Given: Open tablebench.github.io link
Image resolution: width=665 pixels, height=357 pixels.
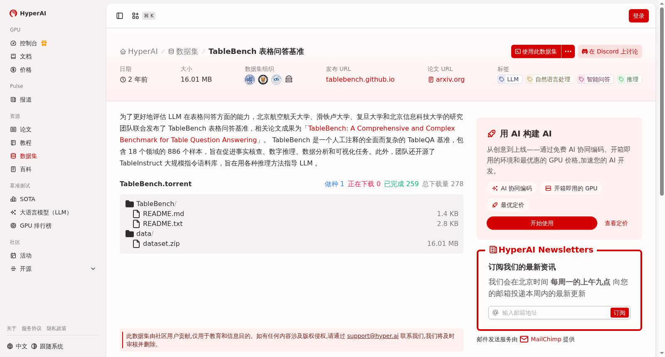Looking at the screenshot, I should click(x=360, y=79).
